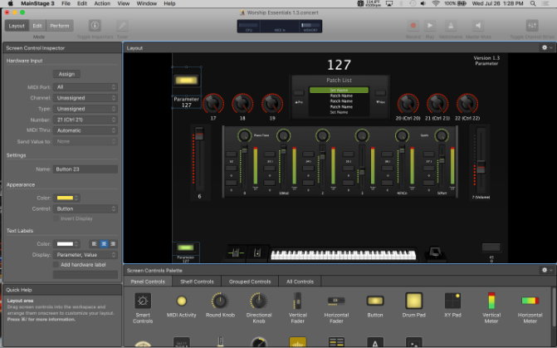This screenshot has width=557, height=348.
Task: Click the Play button in toolbar
Action: click(x=430, y=26)
